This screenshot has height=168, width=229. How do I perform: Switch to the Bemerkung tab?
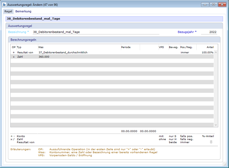pos(23,11)
